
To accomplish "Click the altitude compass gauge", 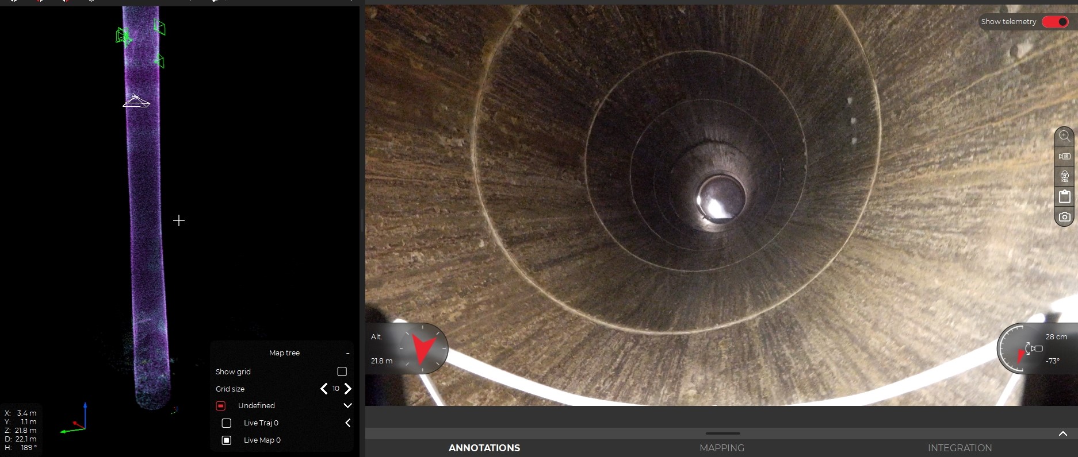I will tap(424, 348).
